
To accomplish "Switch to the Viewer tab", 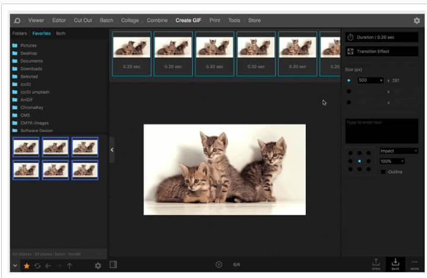I will [36, 20].
